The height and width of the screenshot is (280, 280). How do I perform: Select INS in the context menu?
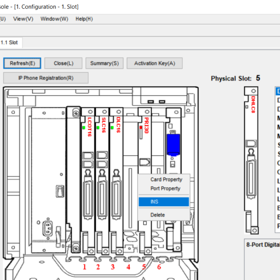click(164, 202)
